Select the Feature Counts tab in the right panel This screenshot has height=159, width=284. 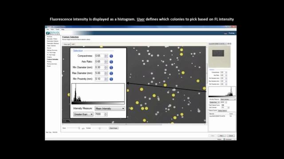[x=213, y=110]
